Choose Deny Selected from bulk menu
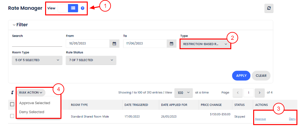Screen dimensions: 298x126 (32, 112)
